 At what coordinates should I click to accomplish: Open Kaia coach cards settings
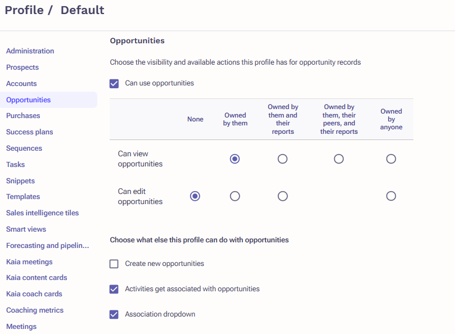coord(34,294)
